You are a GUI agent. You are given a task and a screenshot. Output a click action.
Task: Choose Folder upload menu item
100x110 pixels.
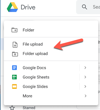pos(51,54)
